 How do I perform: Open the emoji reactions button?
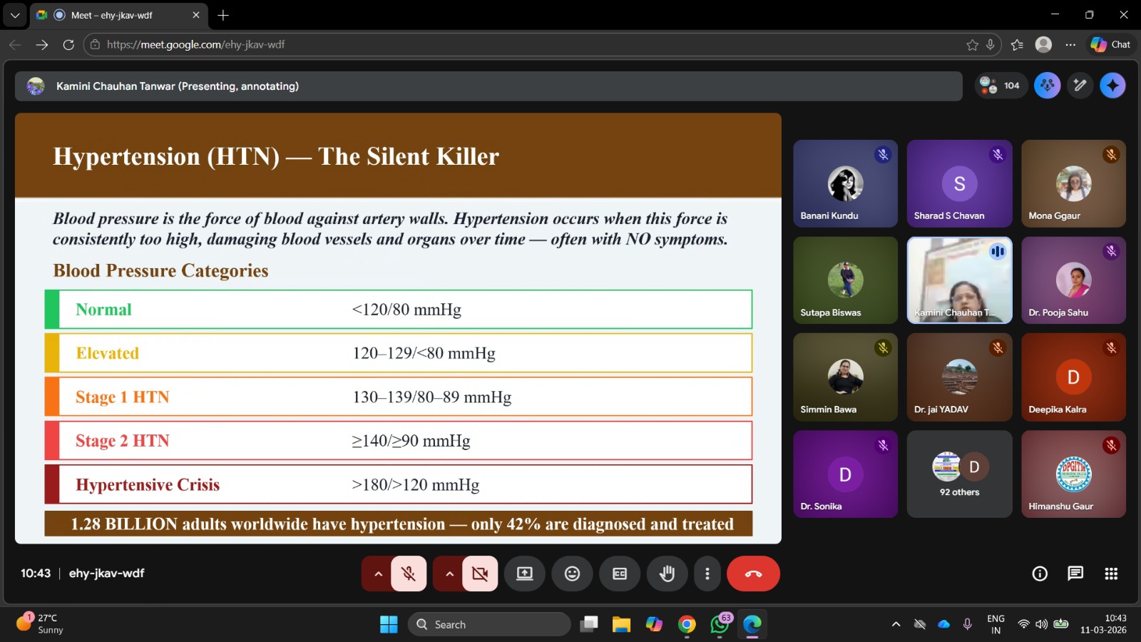pyautogui.click(x=572, y=574)
